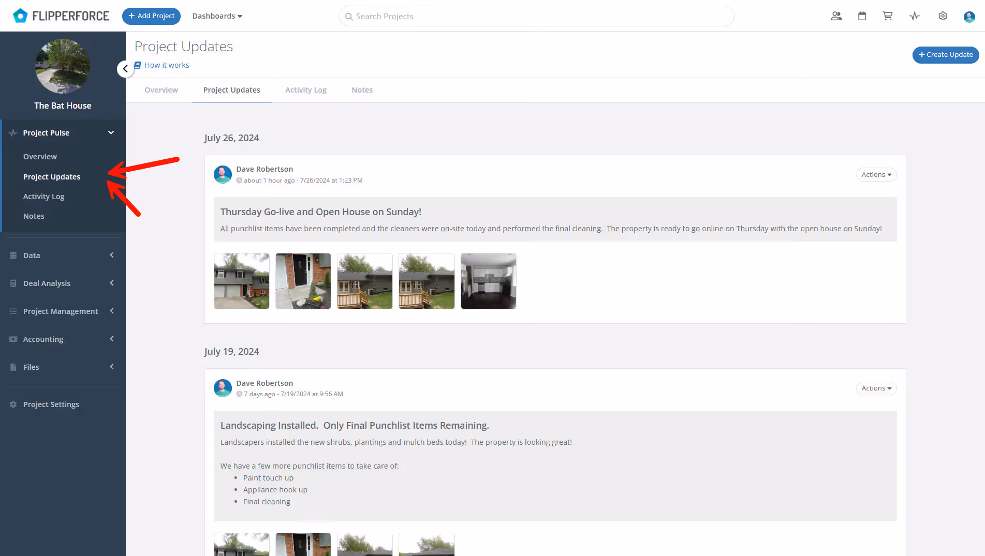985x556 pixels.
Task: Open Notes in the sidebar
Action: (34, 216)
